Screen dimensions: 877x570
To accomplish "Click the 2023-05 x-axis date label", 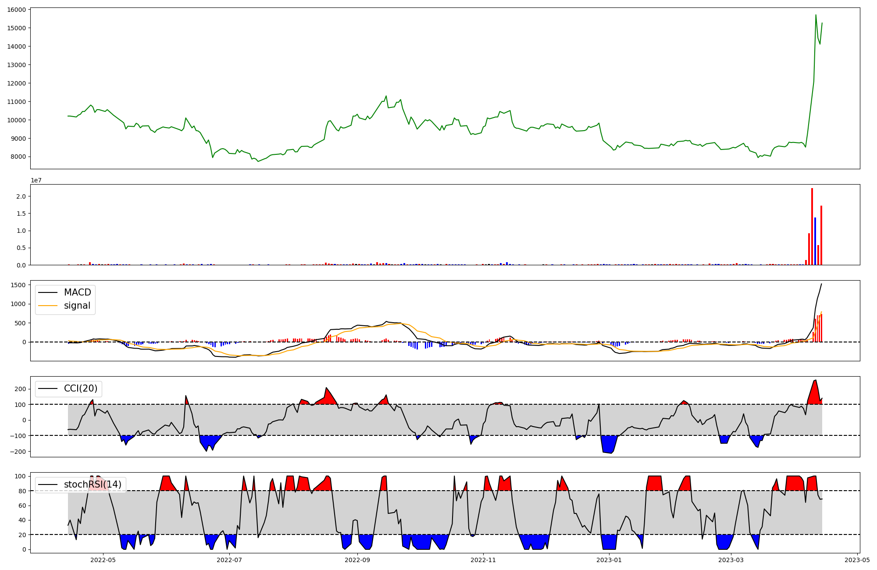I will click(x=857, y=559).
